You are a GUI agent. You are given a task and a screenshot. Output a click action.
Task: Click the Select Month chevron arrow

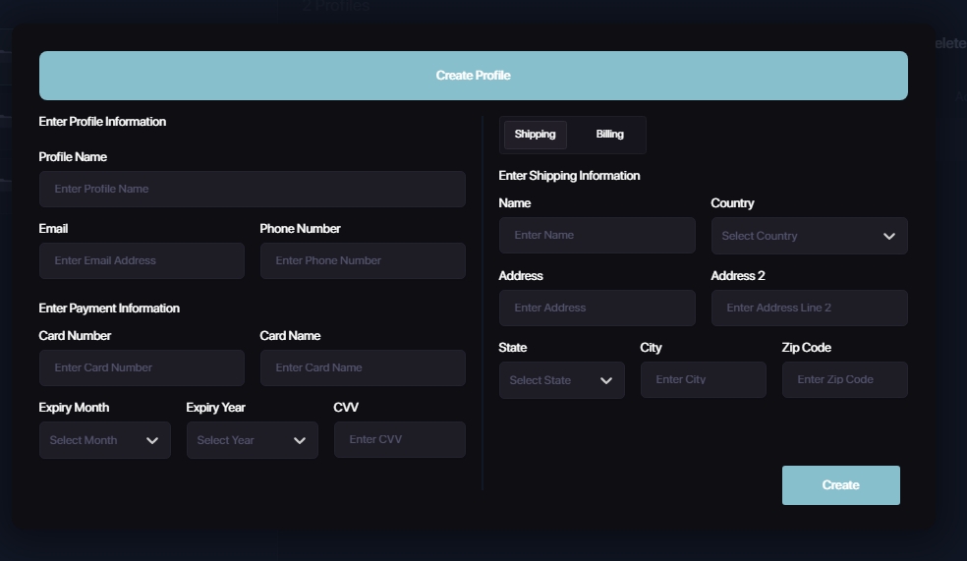pos(152,440)
